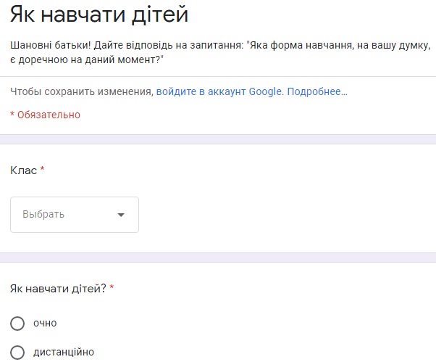Open the "Выбрать" class dropdown
Image resolution: width=436 pixels, height=362 pixels.
(x=74, y=215)
